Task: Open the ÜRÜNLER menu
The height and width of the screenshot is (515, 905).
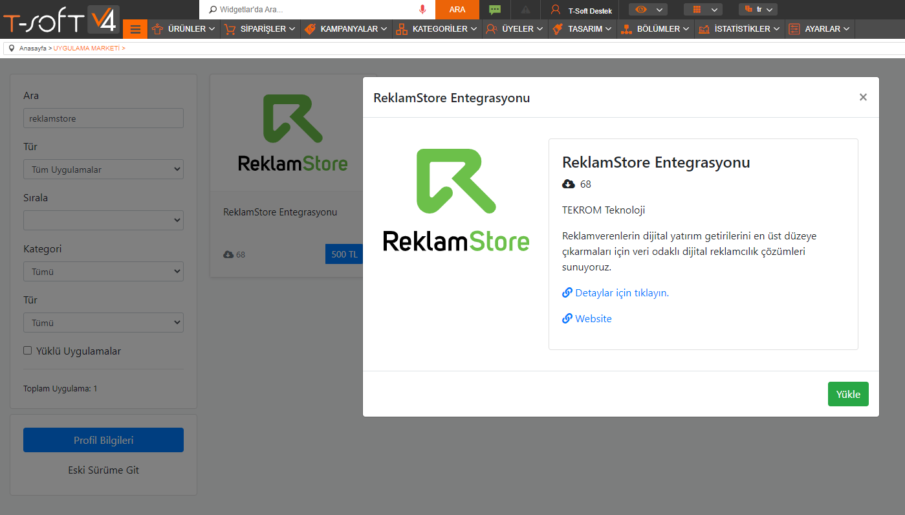Action: (x=184, y=29)
